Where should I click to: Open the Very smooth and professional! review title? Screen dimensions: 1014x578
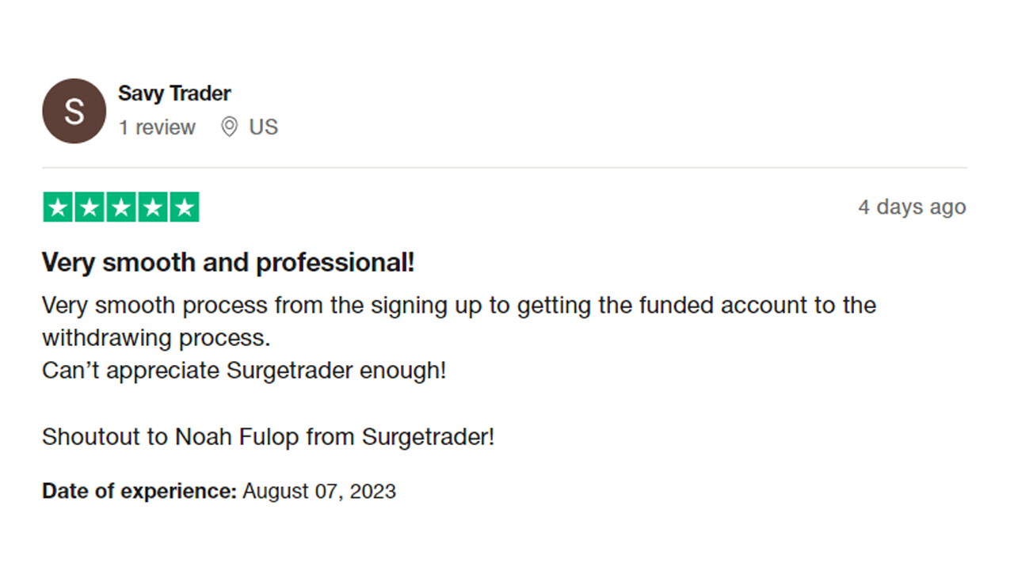click(x=228, y=263)
